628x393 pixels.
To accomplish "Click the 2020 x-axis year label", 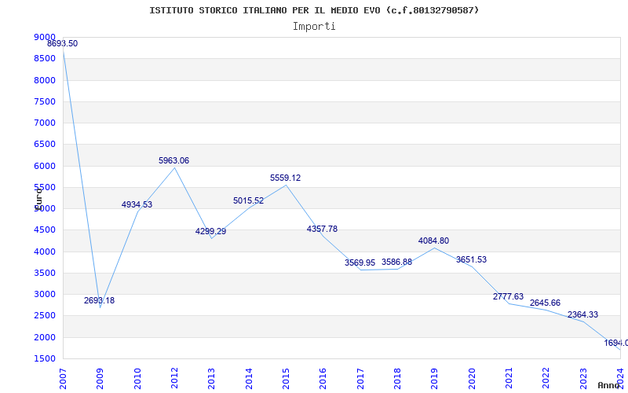I will click(472, 378).
